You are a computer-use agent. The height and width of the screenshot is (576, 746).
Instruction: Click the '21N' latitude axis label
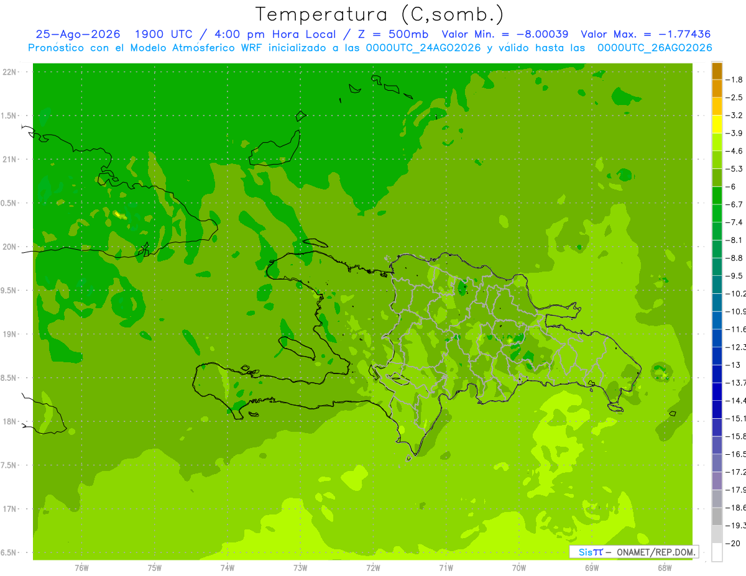point(10,159)
